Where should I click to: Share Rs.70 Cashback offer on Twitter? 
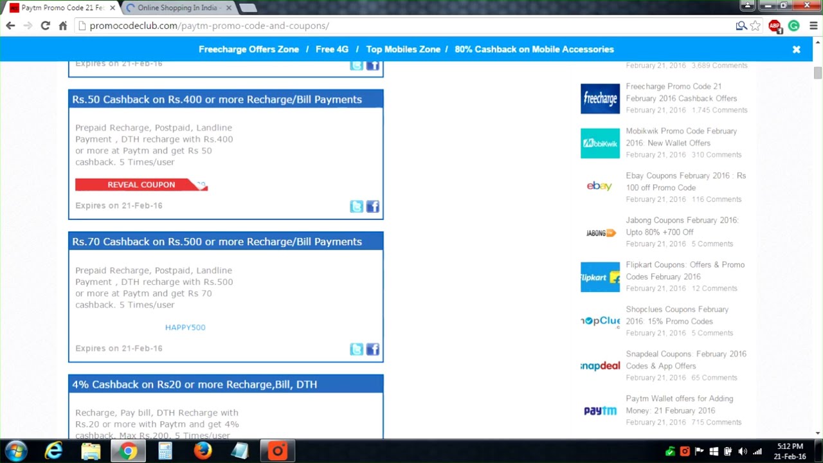point(356,349)
